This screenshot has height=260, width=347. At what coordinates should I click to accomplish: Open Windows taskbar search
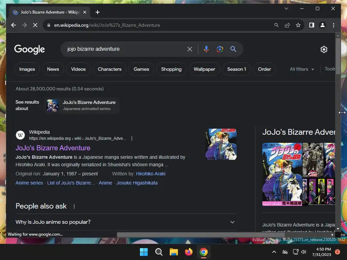pos(159,252)
